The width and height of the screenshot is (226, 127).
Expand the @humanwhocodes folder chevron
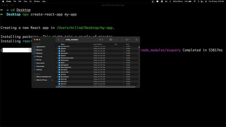click(x=58, y=58)
